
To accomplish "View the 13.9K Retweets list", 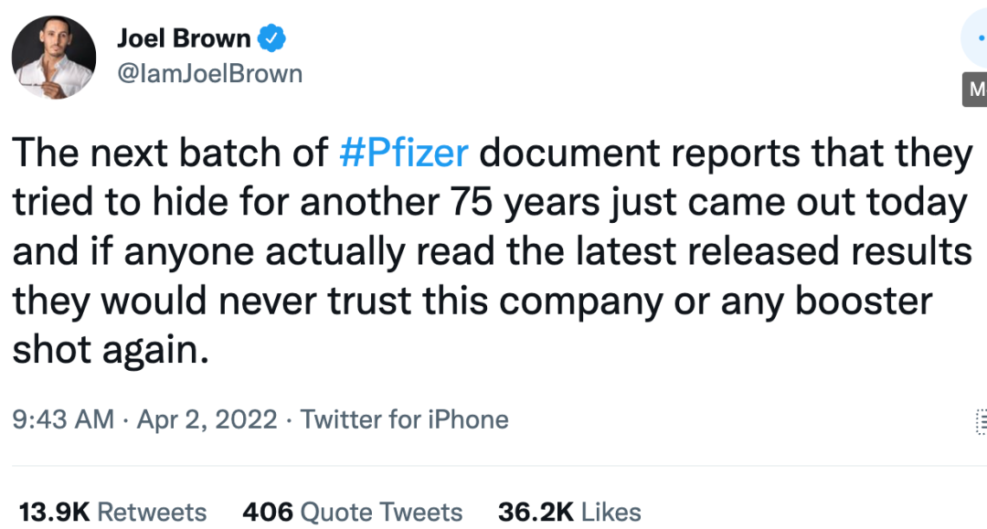I will pos(113,512).
